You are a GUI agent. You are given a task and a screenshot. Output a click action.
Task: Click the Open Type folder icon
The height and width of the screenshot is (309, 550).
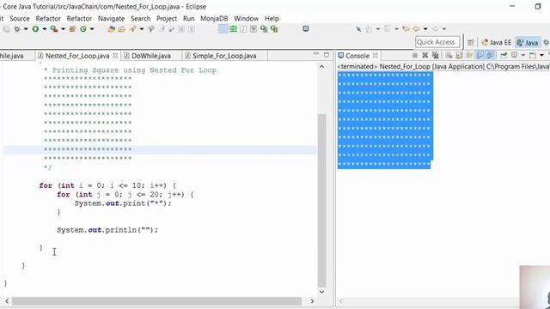(x=111, y=29)
